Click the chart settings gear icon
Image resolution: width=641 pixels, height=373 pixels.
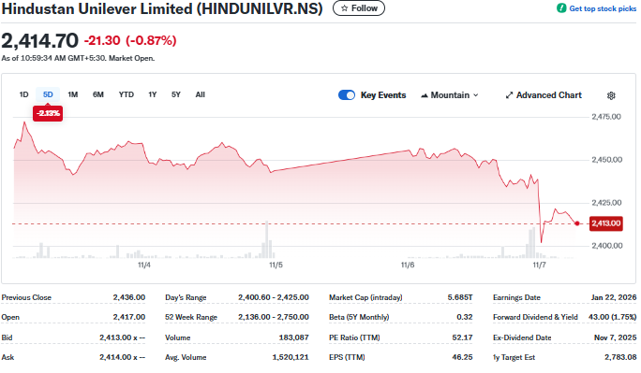611,95
